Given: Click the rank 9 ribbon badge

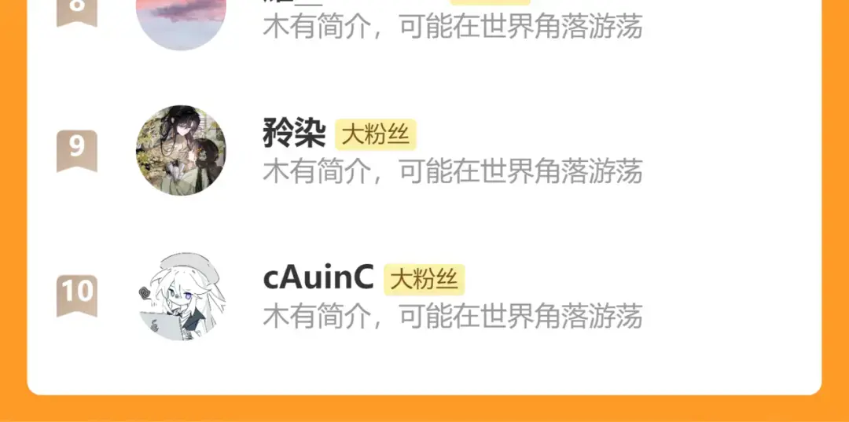Looking at the screenshot, I should click(x=77, y=150).
